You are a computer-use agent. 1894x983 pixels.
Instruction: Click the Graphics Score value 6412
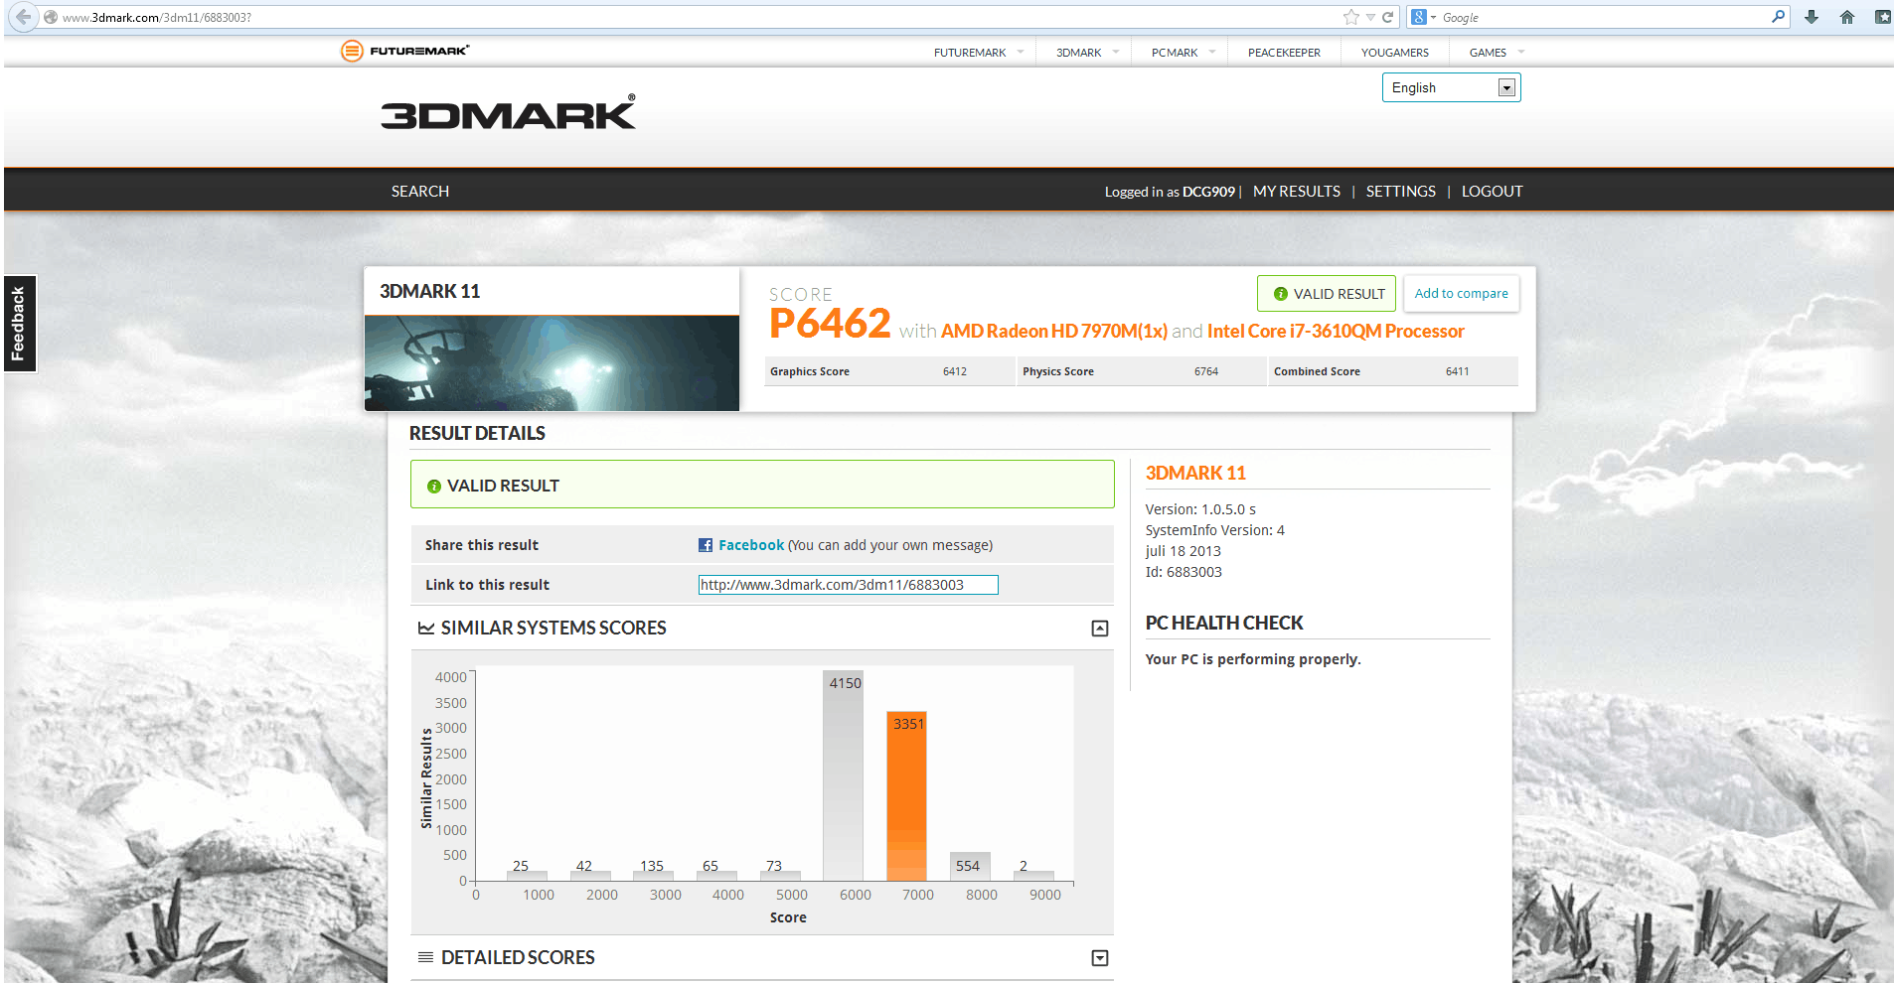[x=954, y=371]
